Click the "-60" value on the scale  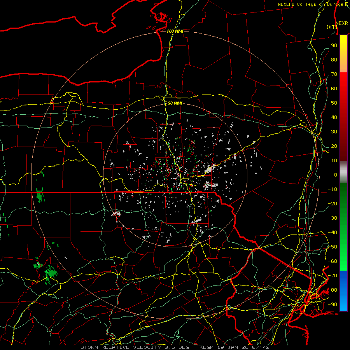coord(332,261)
